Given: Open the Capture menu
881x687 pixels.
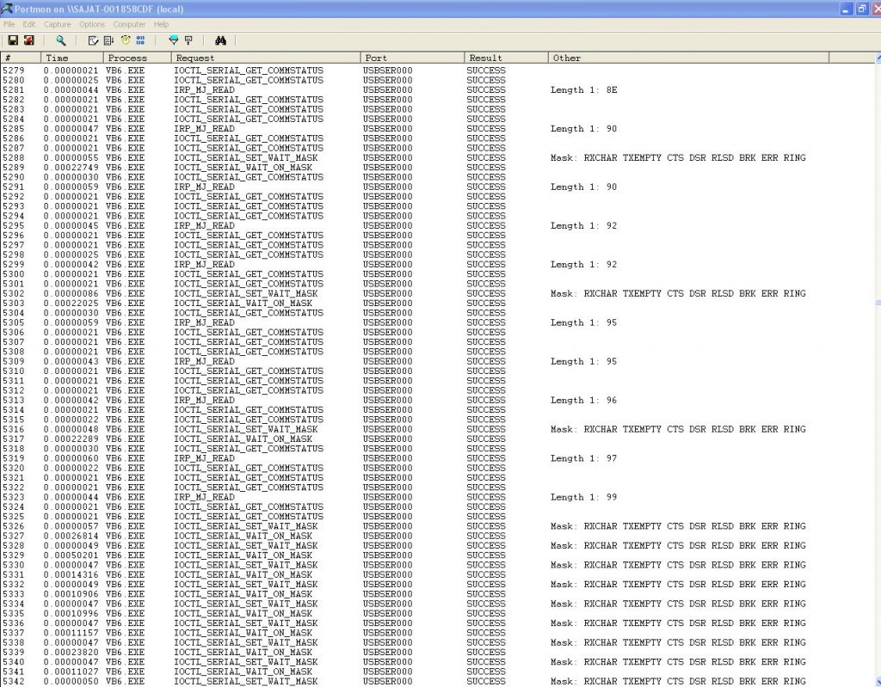Looking at the screenshot, I should tap(58, 24).
